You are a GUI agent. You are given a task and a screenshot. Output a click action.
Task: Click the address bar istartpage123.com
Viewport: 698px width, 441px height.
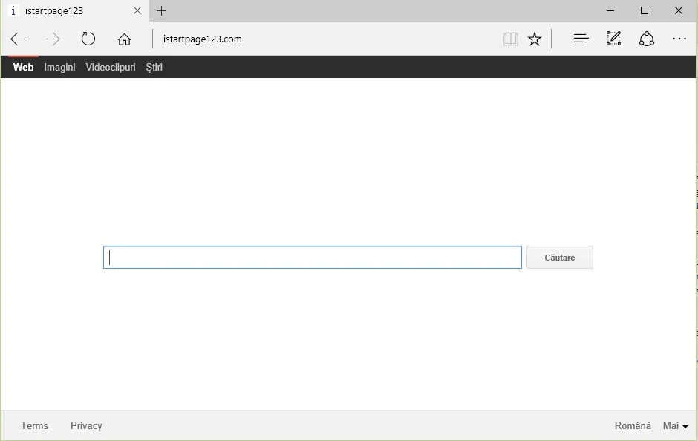(x=203, y=39)
